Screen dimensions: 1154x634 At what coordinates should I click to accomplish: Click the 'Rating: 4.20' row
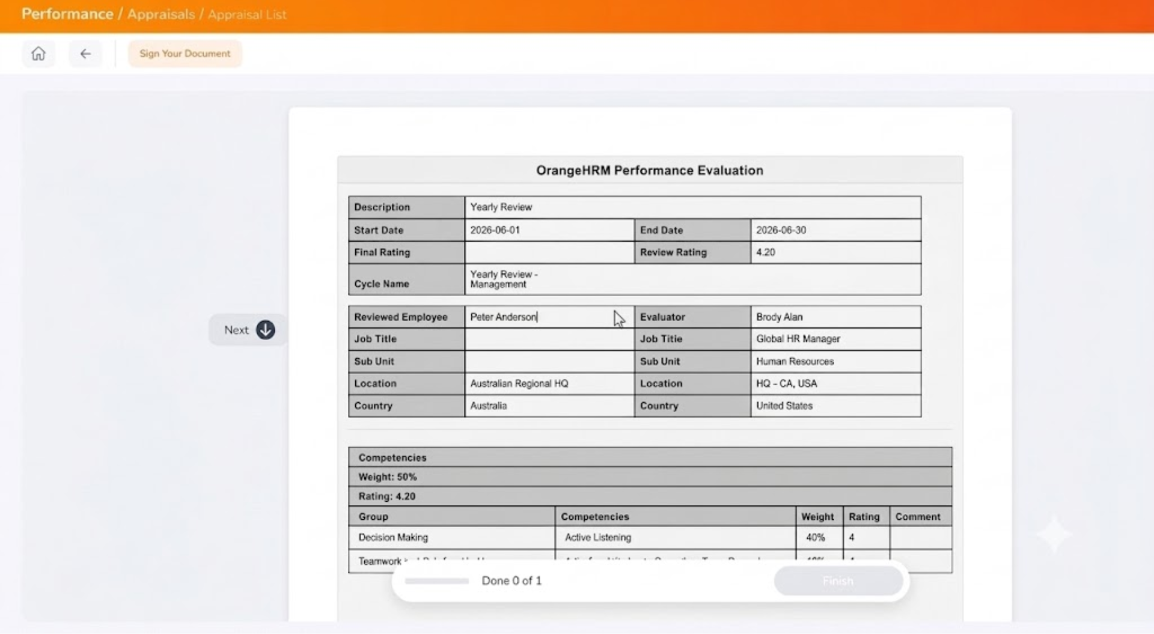pyautogui.click(x=650, y=496)
